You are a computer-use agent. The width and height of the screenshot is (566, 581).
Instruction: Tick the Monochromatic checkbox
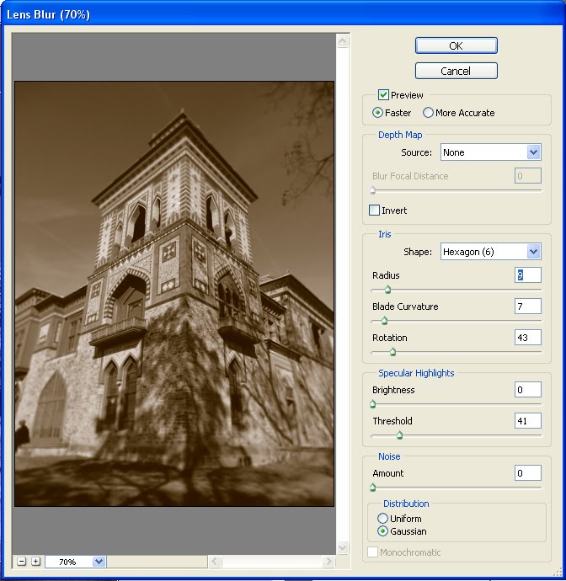coord(372,552)
